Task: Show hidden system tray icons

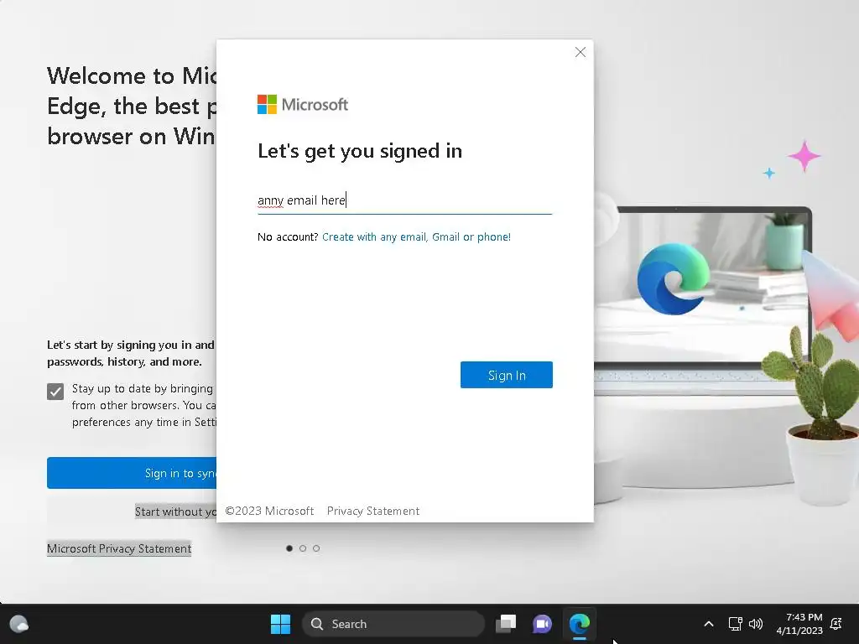Action: [708, 624]
